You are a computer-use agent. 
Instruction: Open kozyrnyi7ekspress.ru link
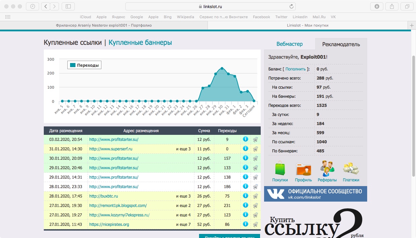[119, 215]
